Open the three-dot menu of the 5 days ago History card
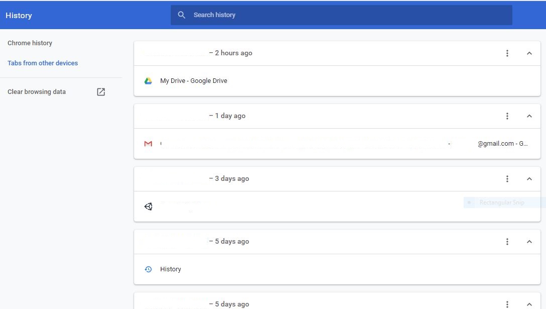Image resolution: width=546 pixels, height=309 pixels. click(507, 241)
